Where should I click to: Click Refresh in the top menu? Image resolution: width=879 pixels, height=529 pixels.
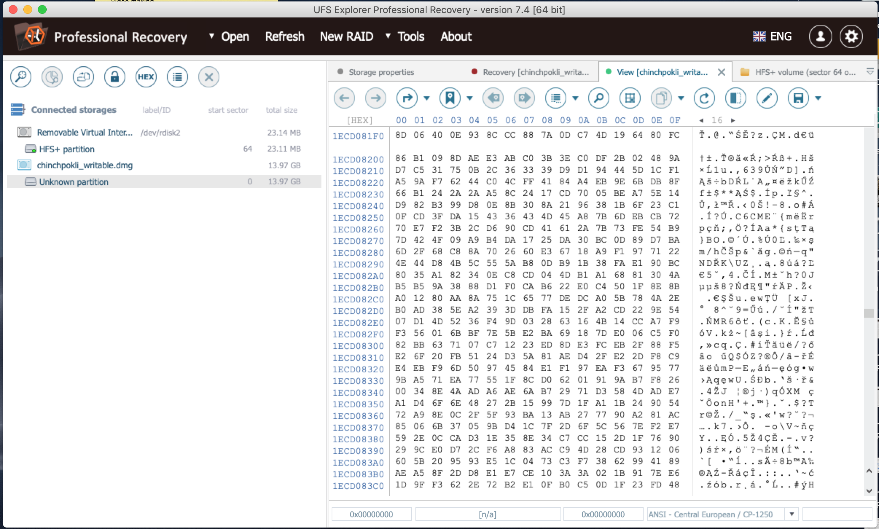point(285,36)
